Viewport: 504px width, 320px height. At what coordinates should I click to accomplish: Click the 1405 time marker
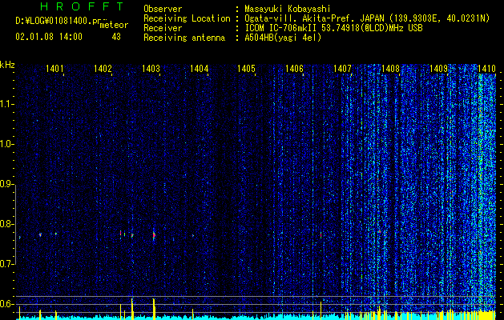246,68
